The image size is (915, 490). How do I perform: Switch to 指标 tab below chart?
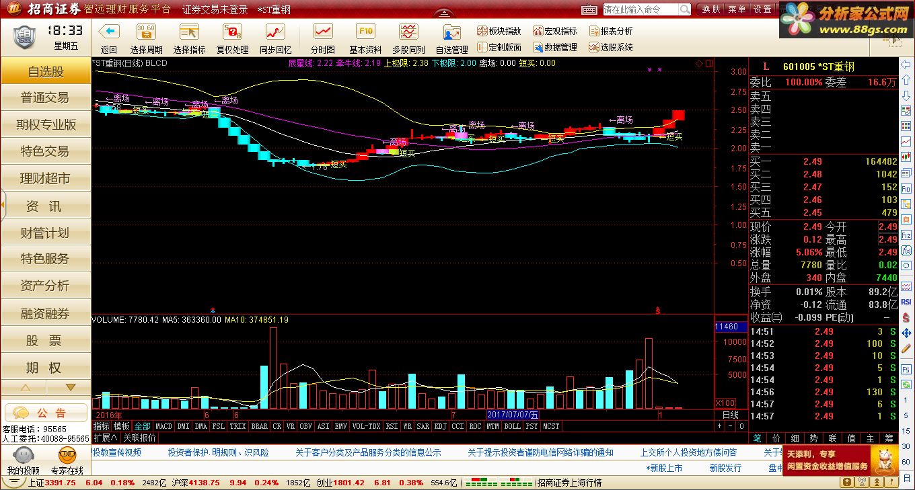click(102, 426)
